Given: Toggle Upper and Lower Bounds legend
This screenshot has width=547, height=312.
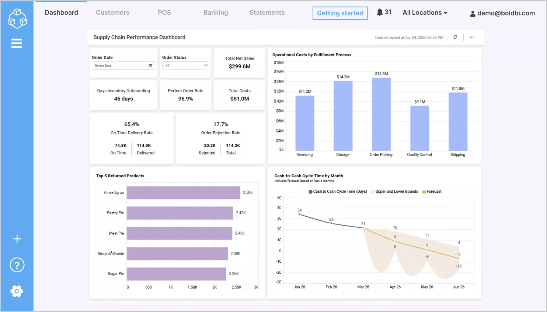Looking at the screenshot, I should pos(394,191).
